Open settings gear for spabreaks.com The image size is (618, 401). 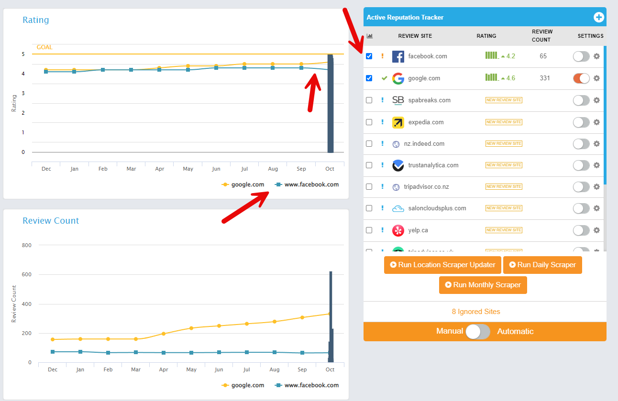596,100
